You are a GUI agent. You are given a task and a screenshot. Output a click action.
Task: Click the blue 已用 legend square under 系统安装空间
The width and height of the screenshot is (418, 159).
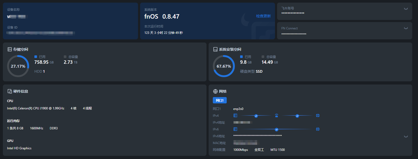click(x=241, y=57)
